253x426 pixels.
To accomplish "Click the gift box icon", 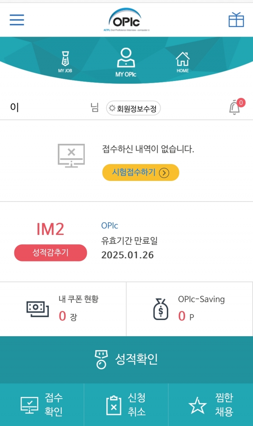I will [x=237, y=19].
